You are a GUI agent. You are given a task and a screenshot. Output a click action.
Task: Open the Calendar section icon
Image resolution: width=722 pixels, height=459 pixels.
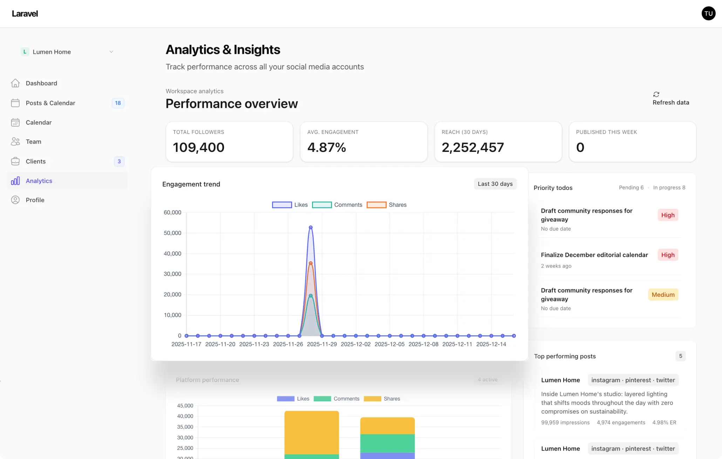pos(15,122)
